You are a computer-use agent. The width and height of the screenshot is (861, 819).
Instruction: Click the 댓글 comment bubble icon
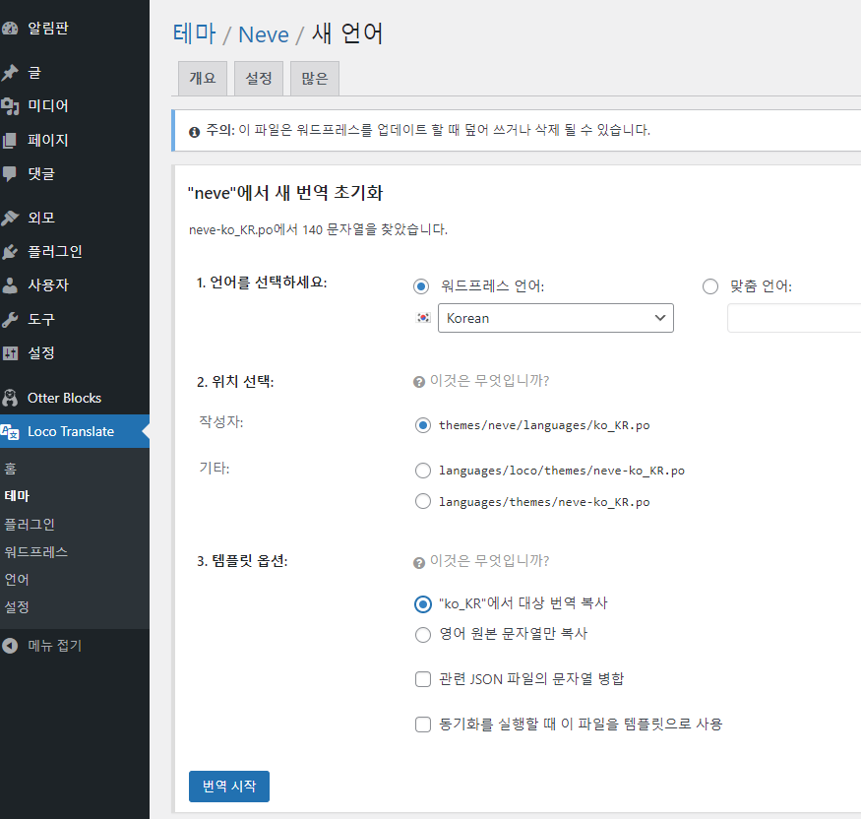(x=10, y=174)
